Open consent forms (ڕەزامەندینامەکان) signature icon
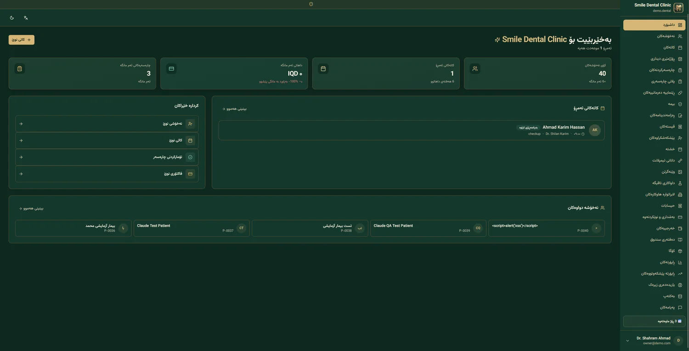This screenshot has width=689, height=351. click(680, 115)
